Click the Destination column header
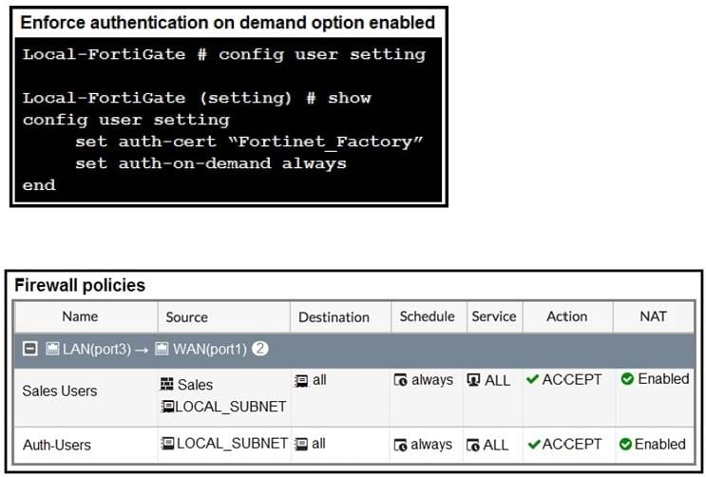The width and height of the screenshot is (706, 477). pyautogui.click(x=334, y=317)
